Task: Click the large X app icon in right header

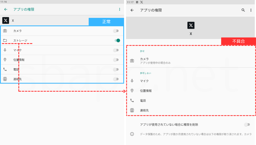Action: point(191,26)
